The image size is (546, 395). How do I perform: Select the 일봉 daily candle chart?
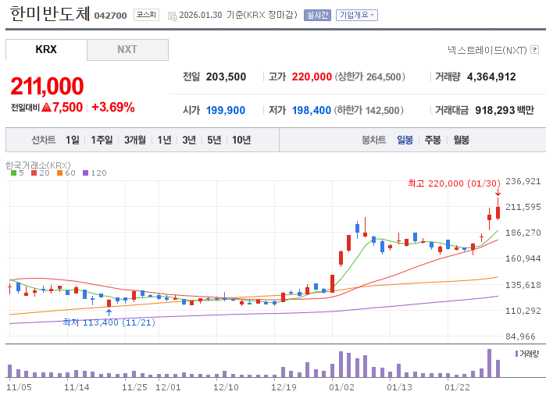405,140
